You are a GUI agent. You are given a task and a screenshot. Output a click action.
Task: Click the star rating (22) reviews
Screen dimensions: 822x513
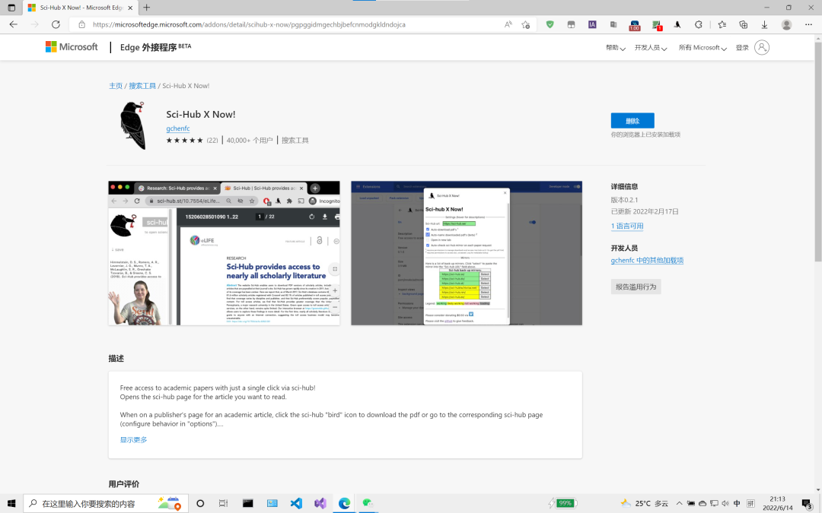[192, 141]
